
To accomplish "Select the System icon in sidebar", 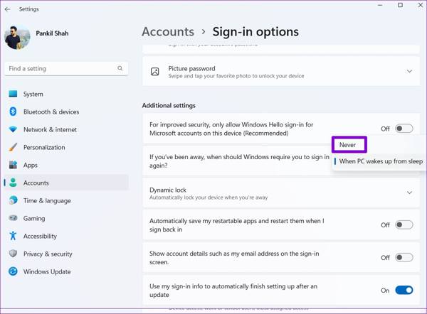I will pyautogui.click(x=13, y=94).
